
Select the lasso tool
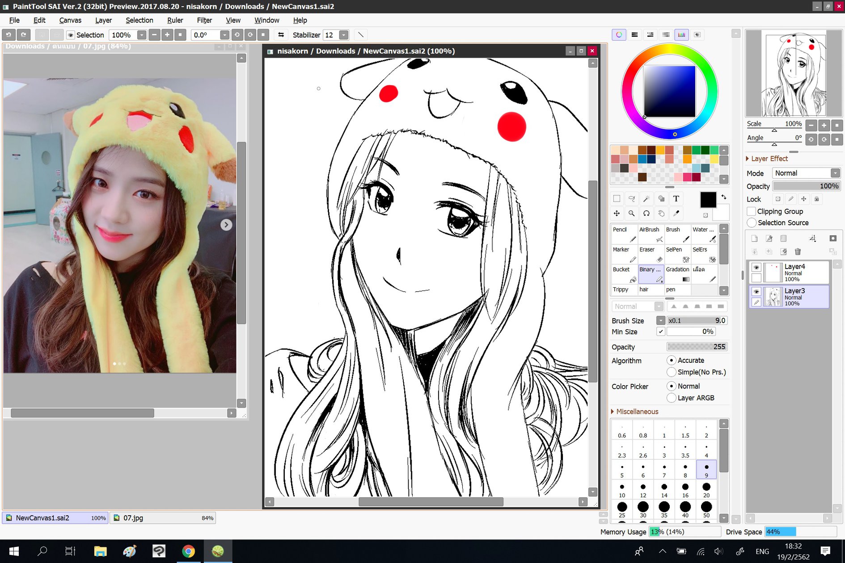(x=632, y=199)
